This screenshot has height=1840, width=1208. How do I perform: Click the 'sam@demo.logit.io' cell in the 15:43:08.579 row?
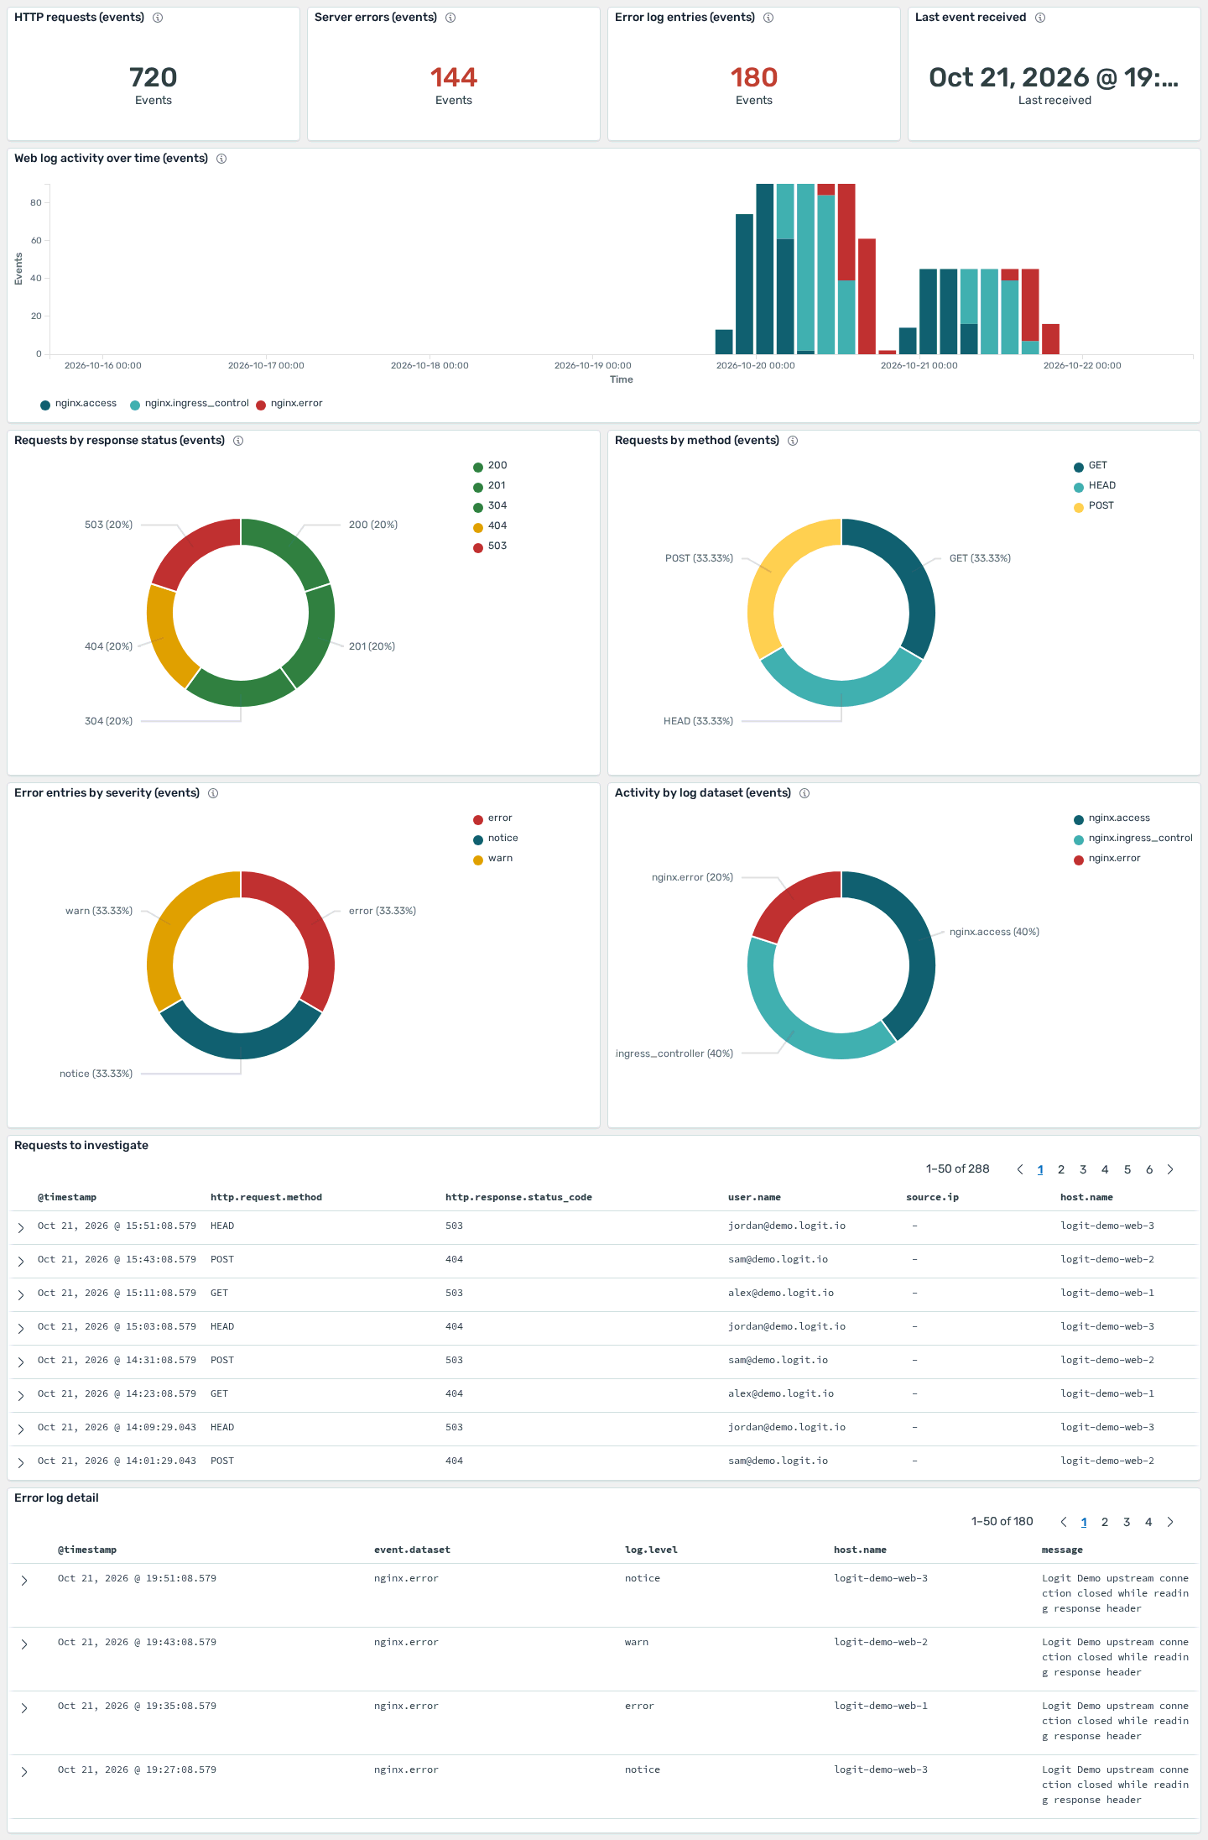[778, 1259]
